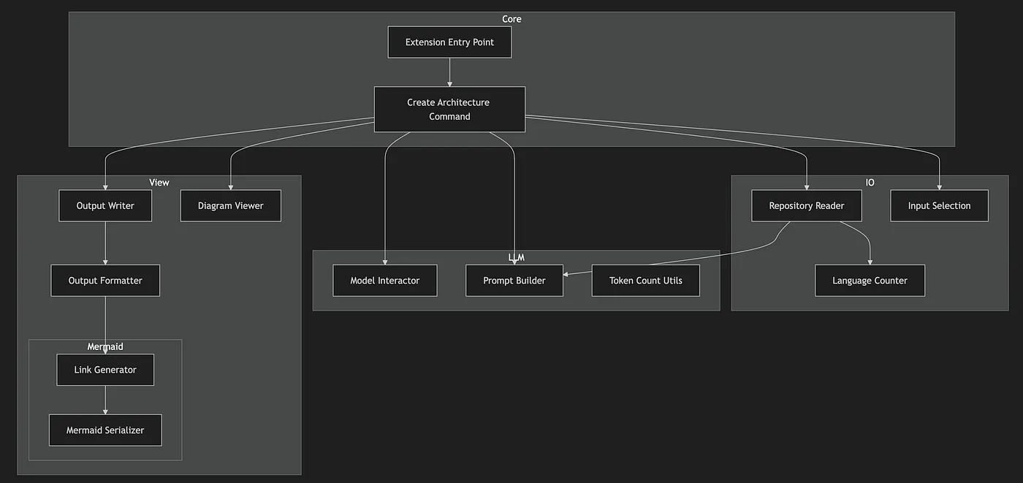Click the Output Writer node

105,205
